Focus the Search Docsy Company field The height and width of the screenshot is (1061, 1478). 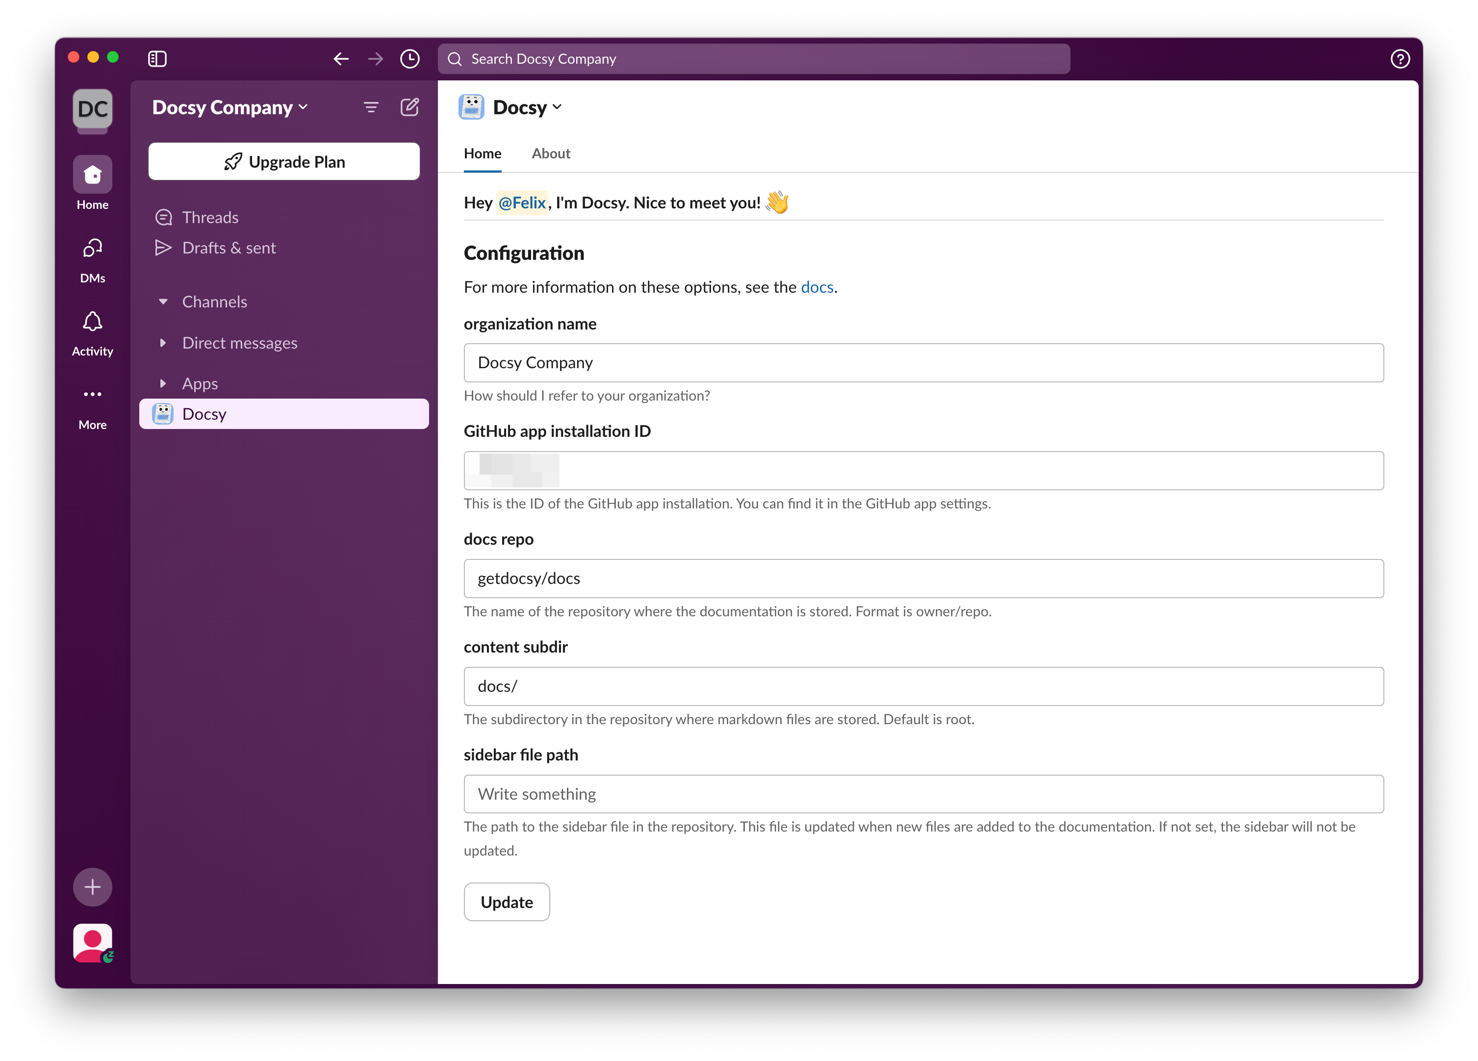(x=754, y=59)
